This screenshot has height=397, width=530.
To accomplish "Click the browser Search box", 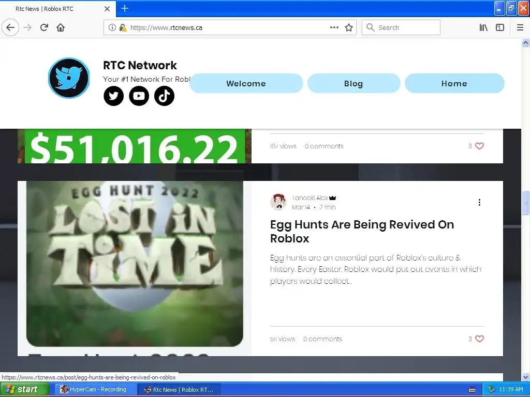I will [x=401, y=28].
